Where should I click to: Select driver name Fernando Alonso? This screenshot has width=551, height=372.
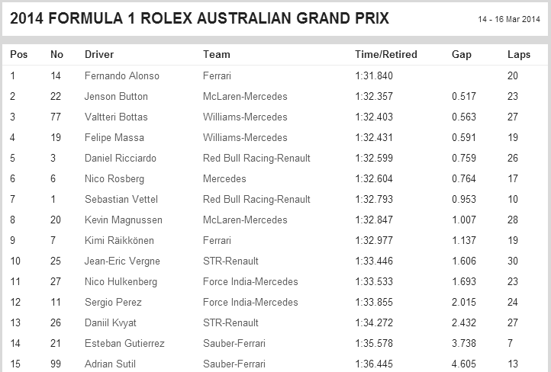122,75
